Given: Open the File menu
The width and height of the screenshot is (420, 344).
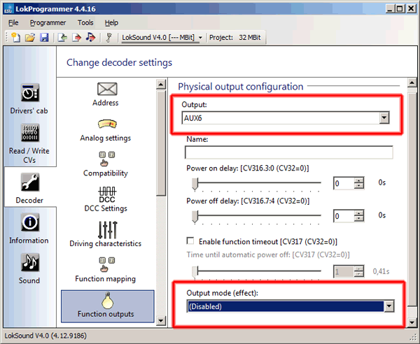Looking at the screenshot, I should 13,23.
